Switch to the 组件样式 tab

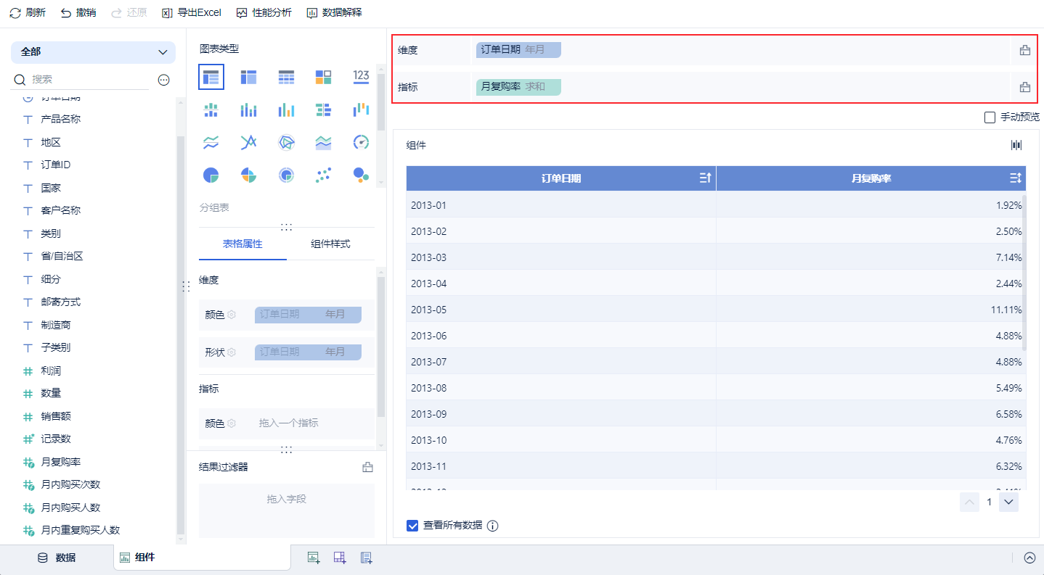coord(330,244)
